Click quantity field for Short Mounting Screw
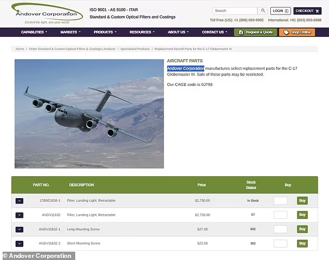Viewport: 329px width, 260px height. click(x=280, y=243)
